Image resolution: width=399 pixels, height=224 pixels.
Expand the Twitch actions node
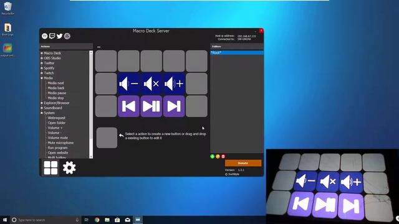click(x=42, y=73)
